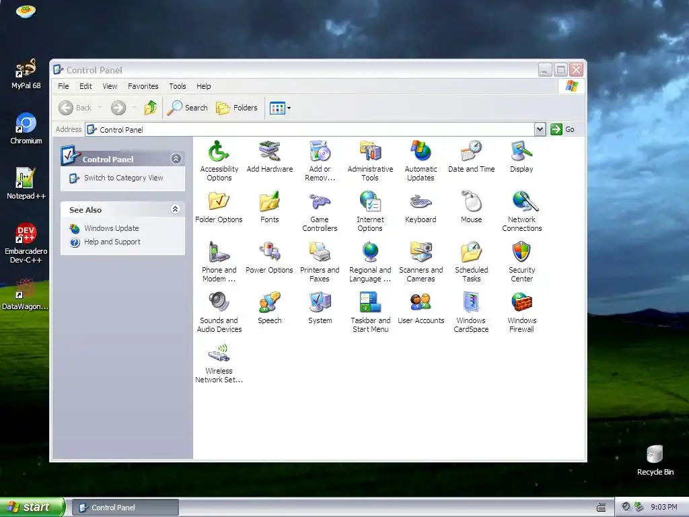Select Phone and Modem Options icon
Image resolution: width=689 pixels, height=517 pixels.
(219, 262)
